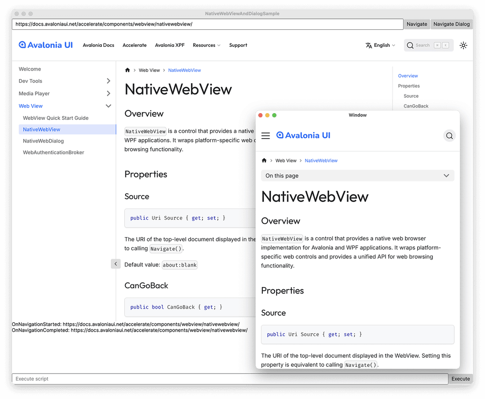Toggle light/dark theme with the sun icon
Screen dimensions: 485x399
coord(463,45)
